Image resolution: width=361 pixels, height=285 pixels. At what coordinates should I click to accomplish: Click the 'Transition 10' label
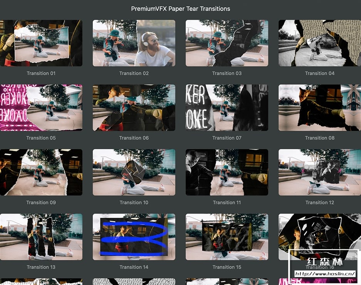(134, 202)
